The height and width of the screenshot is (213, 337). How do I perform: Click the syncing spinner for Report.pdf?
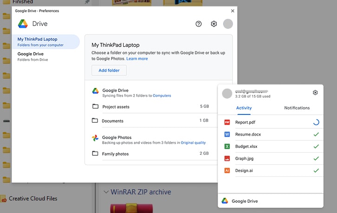pyautogui.click(x=316, y=122)
